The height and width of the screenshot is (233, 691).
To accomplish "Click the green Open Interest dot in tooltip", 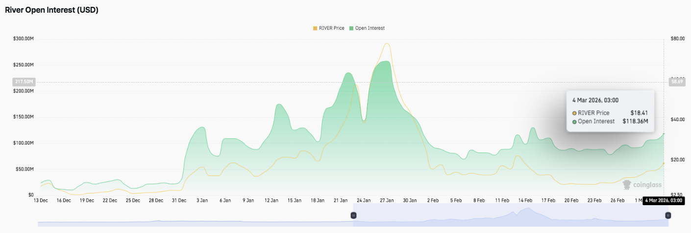I will [x=574, y=121].
